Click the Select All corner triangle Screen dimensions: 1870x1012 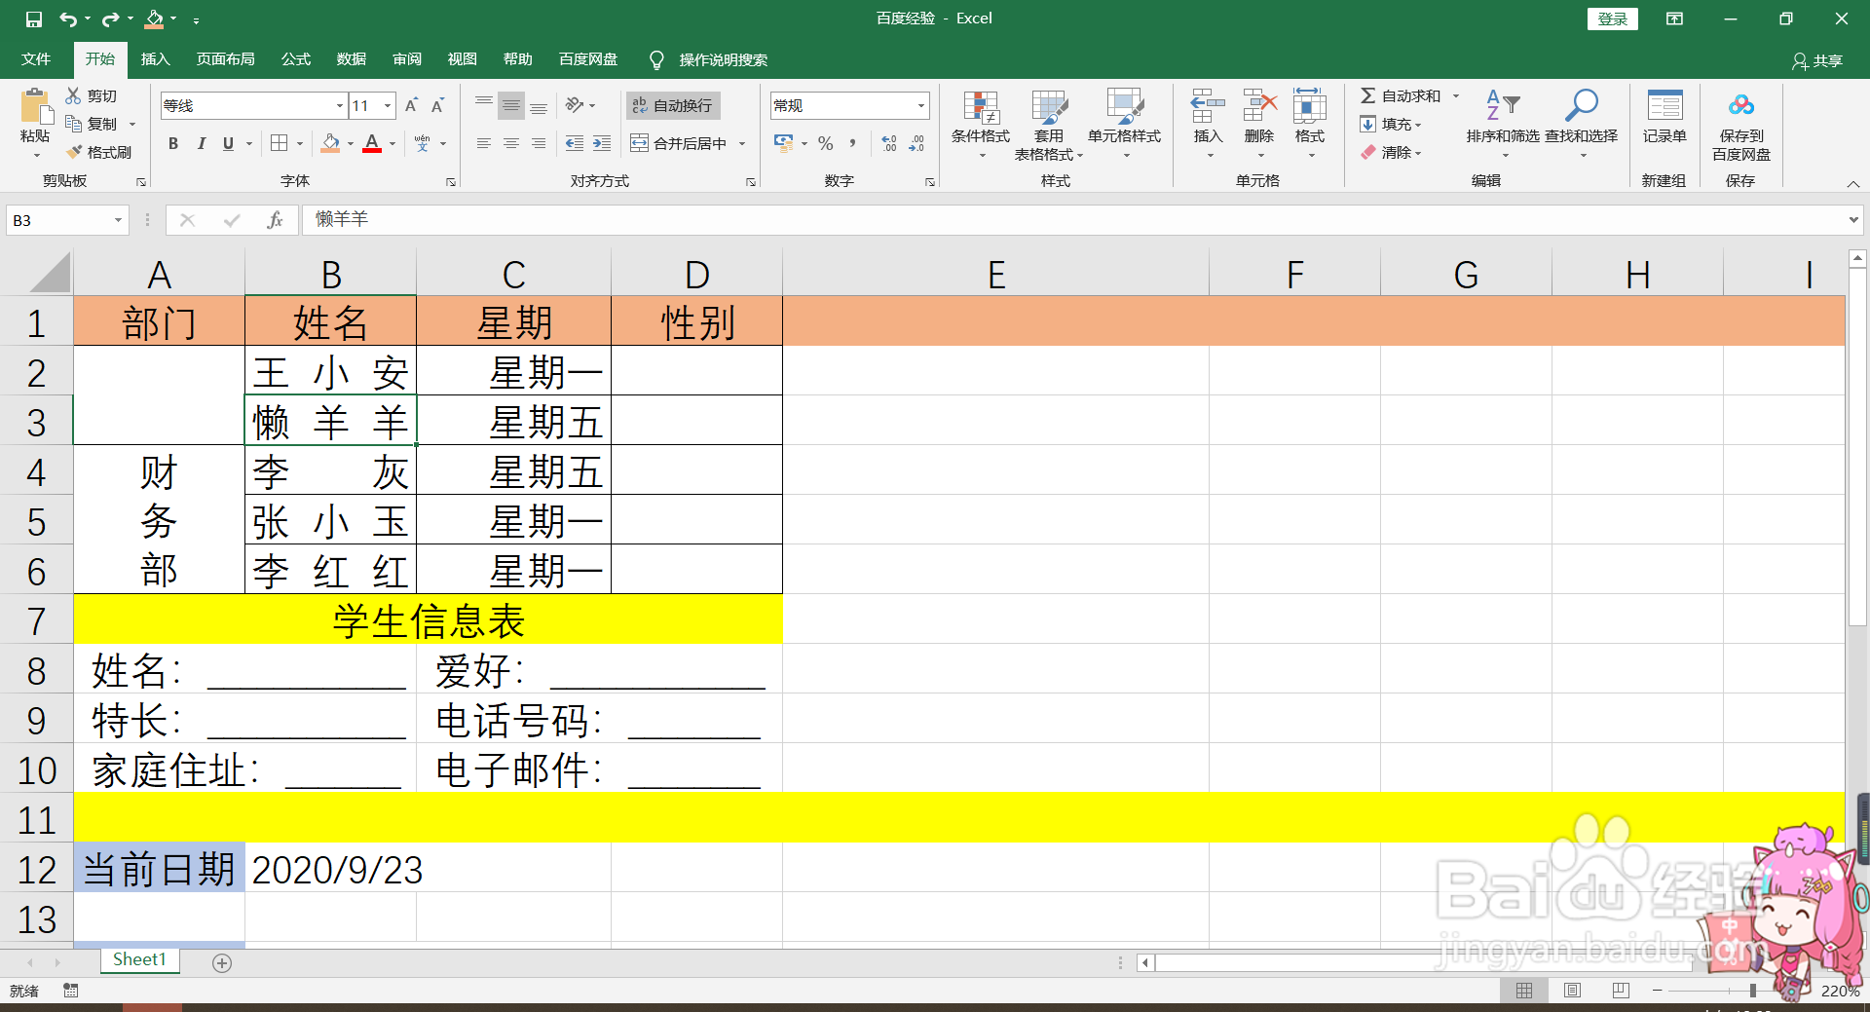click(x=49, y=274)
